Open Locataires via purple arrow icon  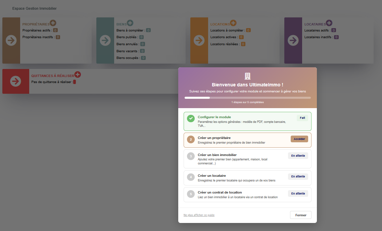[x=293, y=40]
